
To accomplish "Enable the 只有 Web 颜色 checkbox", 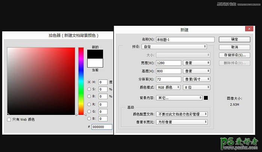I will pyautogui.click(x=9, y=120).
